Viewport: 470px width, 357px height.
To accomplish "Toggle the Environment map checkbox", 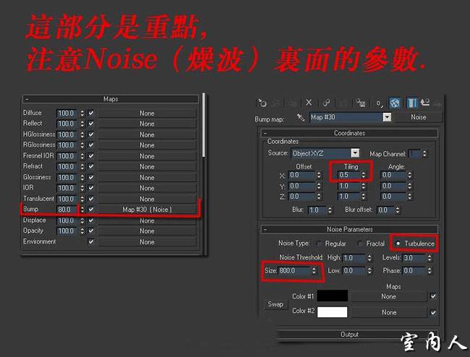I will (x=91, y=241).
